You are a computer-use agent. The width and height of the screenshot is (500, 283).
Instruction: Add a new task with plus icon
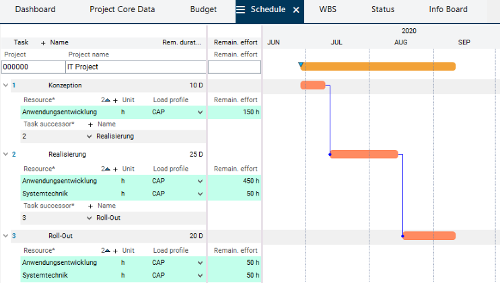coord(43,42)
